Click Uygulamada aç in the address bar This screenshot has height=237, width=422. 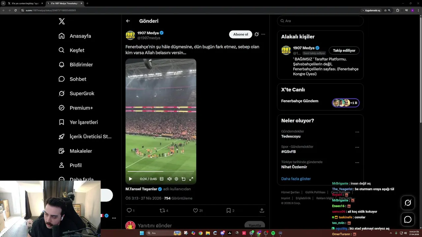[371, 10]
